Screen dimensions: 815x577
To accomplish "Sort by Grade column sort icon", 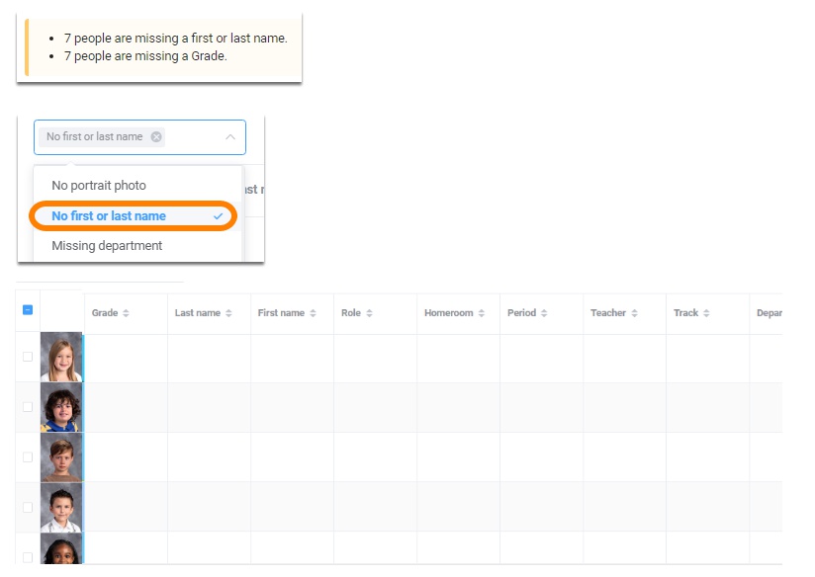I will (x=126, y=313).
